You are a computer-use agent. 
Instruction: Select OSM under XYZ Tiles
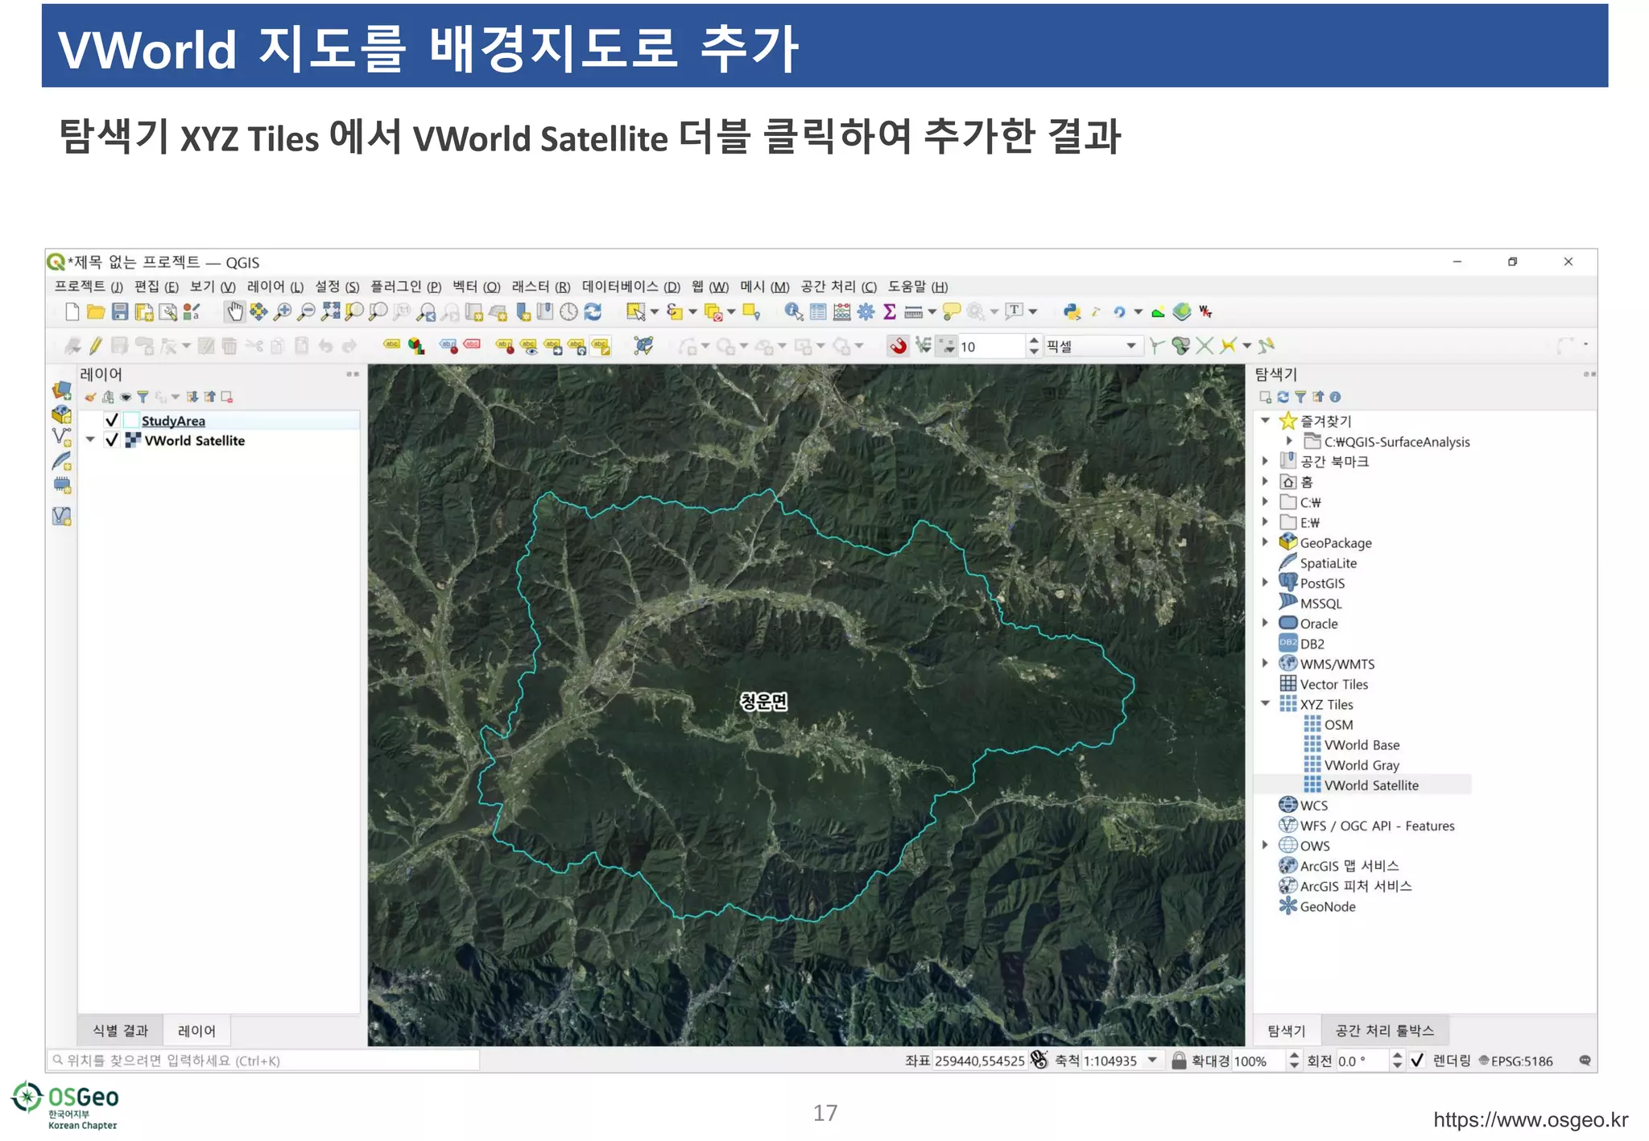[1338, 725]
